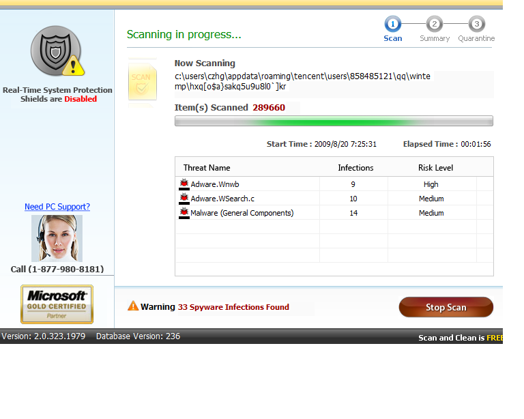Click the red Disabled shields status

[81, 99]
